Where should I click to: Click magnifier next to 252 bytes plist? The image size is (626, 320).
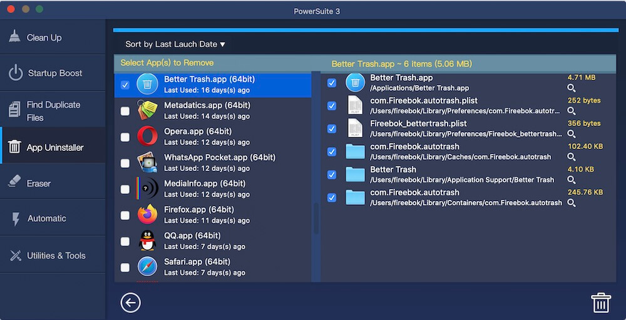(572, 111)
